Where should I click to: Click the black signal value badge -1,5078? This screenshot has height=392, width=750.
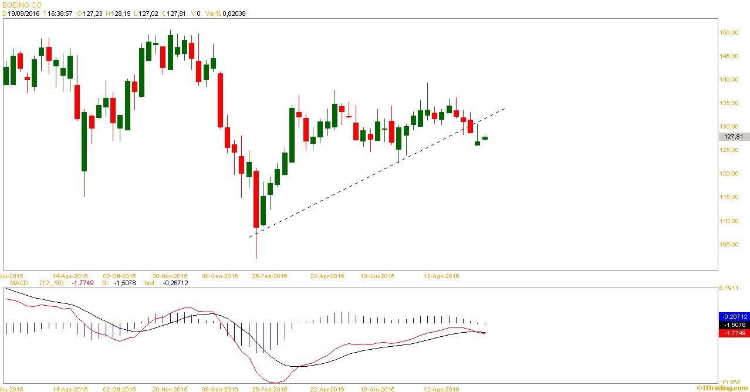(734, 325)
